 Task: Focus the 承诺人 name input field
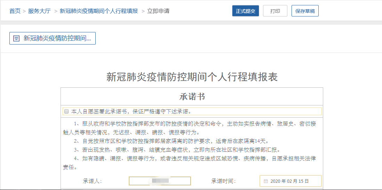(160, 181)
